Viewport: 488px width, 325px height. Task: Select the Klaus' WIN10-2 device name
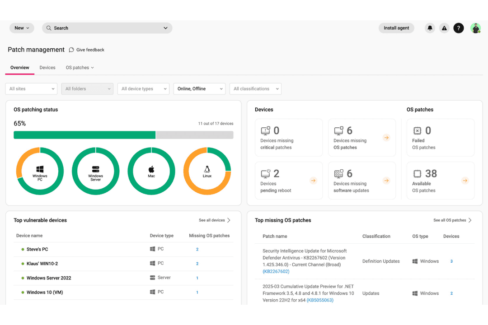point(42,264)
